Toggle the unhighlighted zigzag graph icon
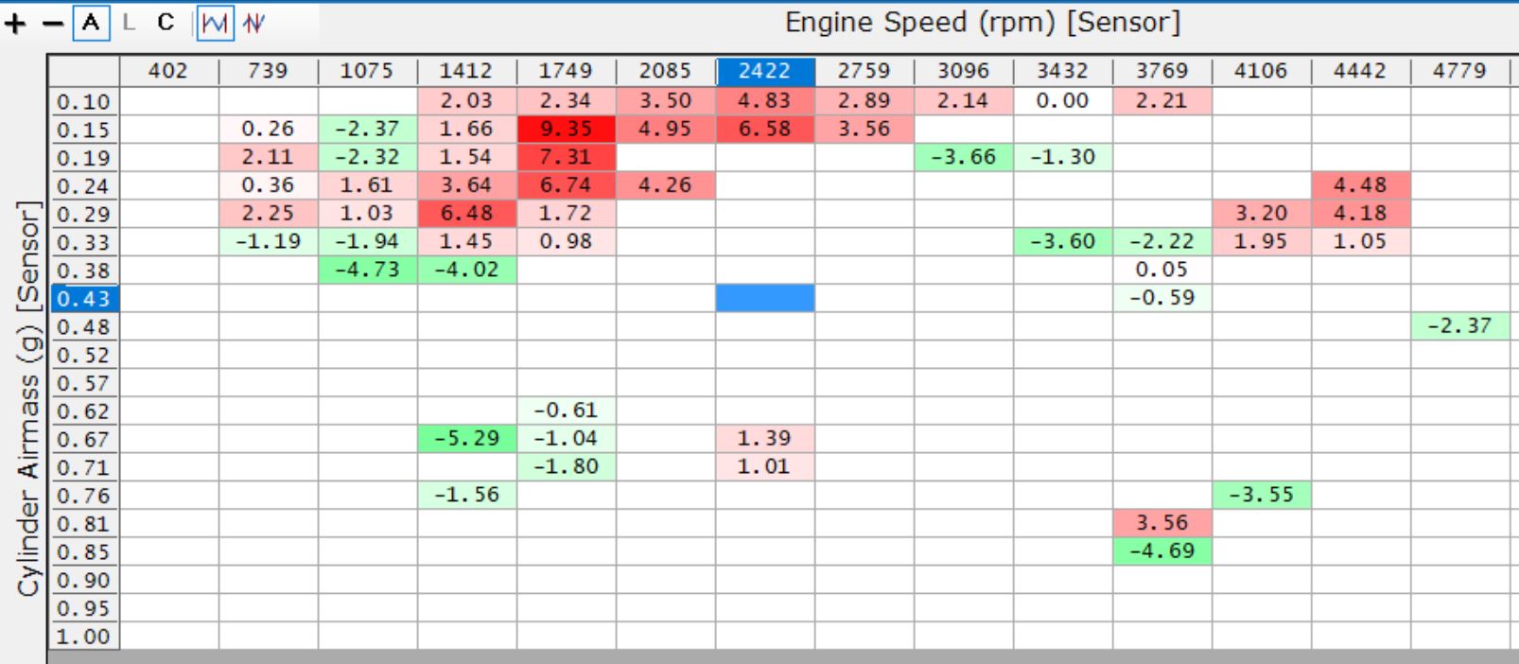 (253, 24)
